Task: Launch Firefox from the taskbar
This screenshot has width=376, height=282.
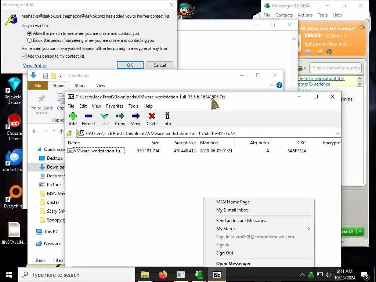Action: (163, 275)
